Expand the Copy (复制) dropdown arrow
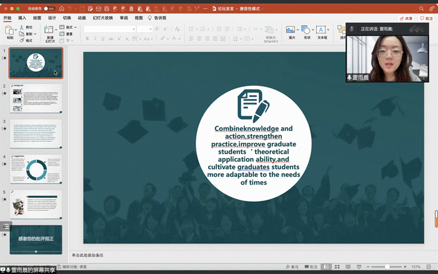This screenshot has width=438, height=274. 36,34
